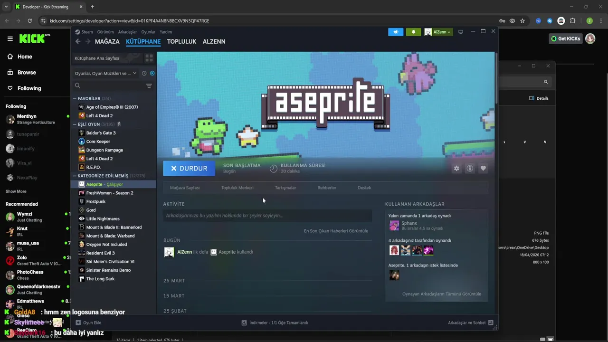Screen dimensions: 608x342
Task: Click Steam back navigation arrow
Action: [78, 41]
